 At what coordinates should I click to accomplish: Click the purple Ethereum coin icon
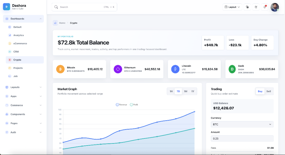(x=118, y=69)
